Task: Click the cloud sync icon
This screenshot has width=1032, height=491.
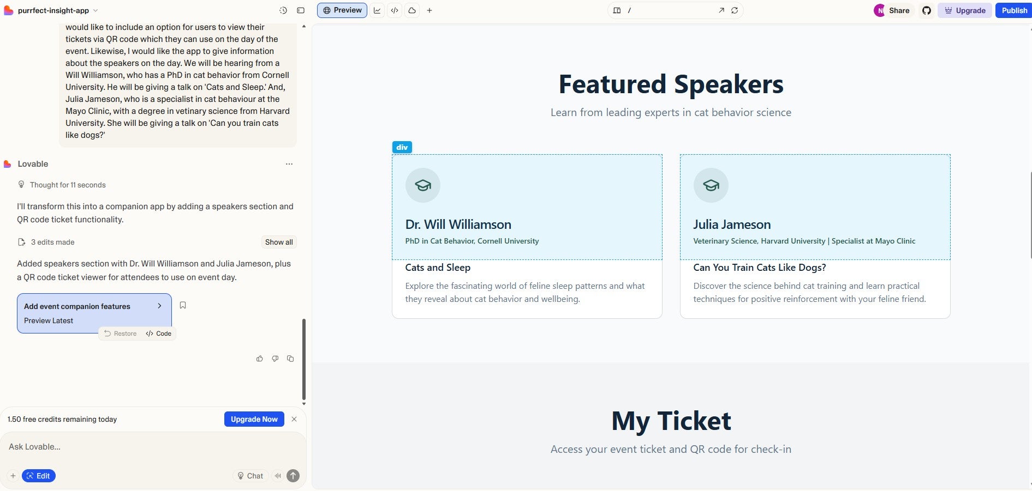Action: pos(412,10)
